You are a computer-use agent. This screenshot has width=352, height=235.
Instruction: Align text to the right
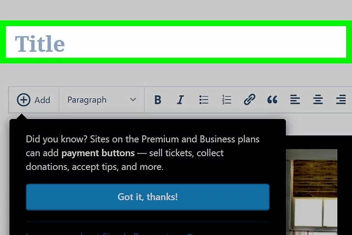(341, 100)
